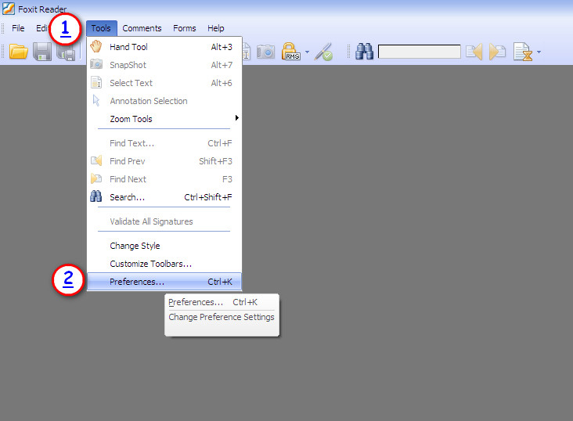Click the Open folder toolbar icon
Viewport: 573px width, 421px height.
click(x=19, y=52)
